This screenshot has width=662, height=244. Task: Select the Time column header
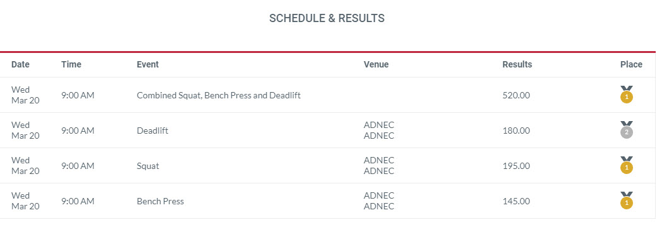pyautogui.click(x=71, y=64)
